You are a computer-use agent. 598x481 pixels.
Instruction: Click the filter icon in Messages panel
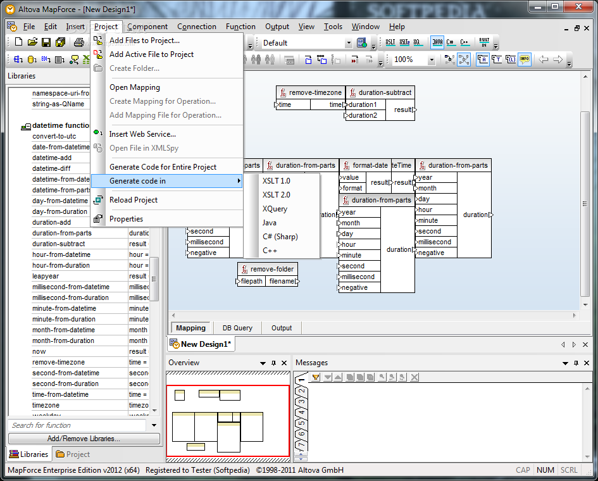(316, 377)
